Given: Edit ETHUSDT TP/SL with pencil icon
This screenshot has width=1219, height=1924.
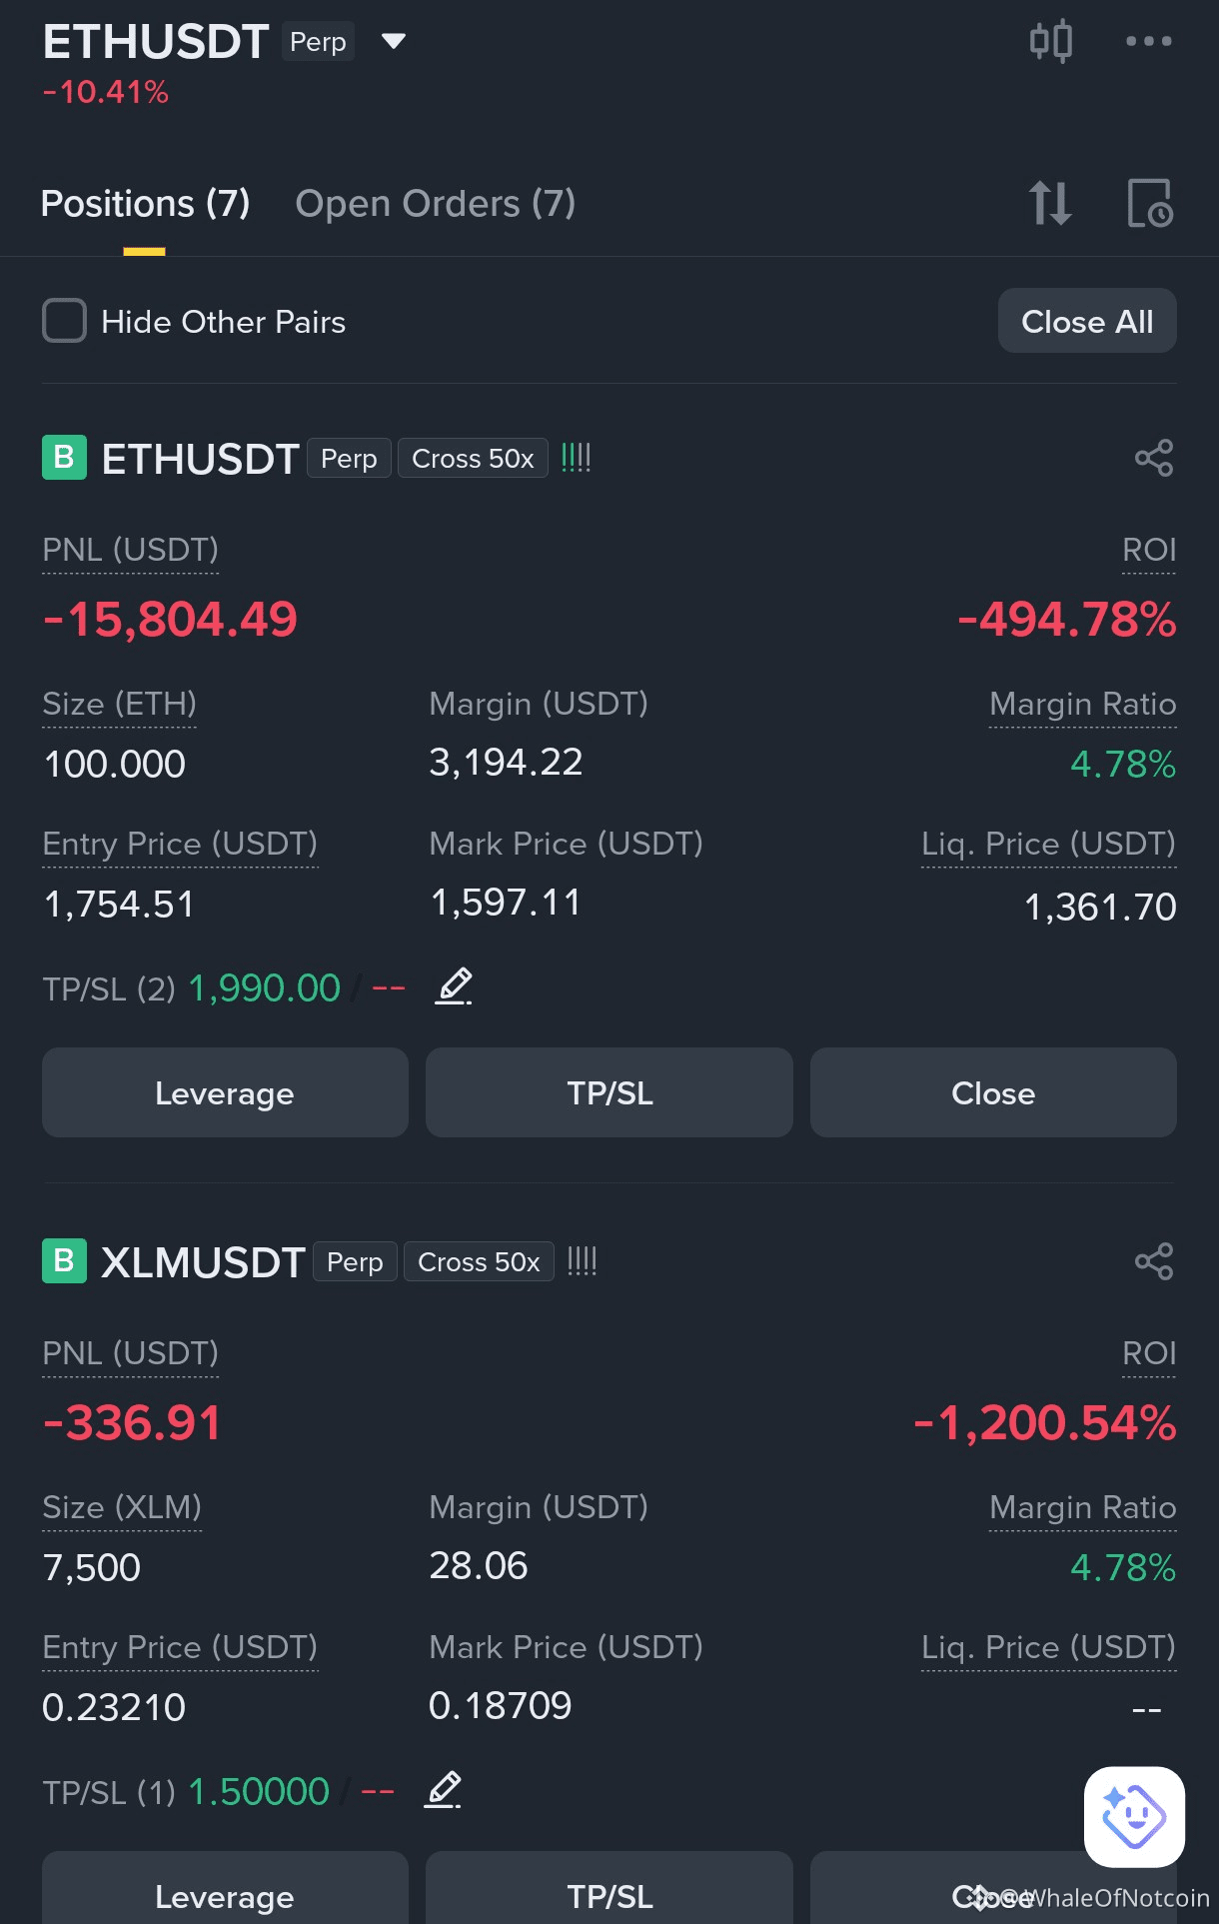Looking at the screenshot, I should (454, 986).
